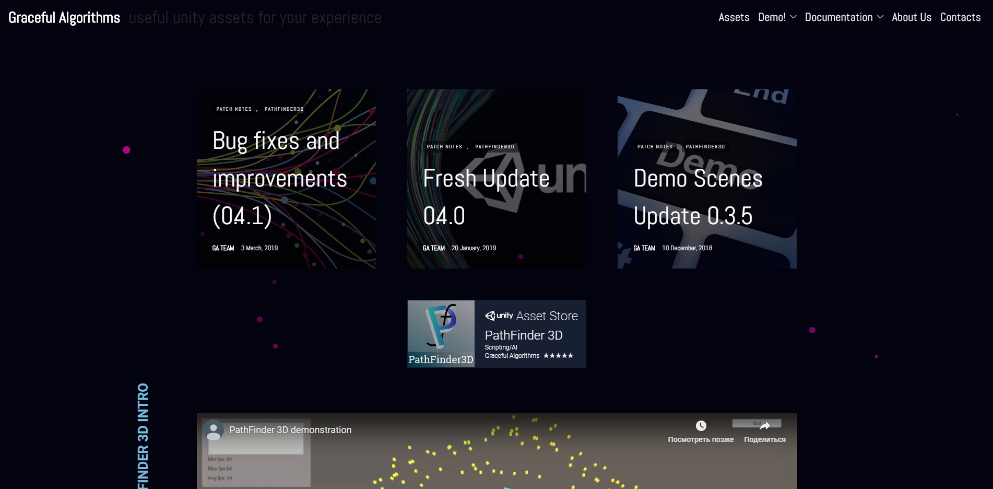Click GA TEAM author on Demo Scenes card

click(644, 248)
